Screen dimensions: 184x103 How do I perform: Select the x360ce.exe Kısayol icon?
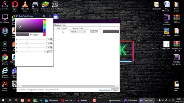pos(35,6)
